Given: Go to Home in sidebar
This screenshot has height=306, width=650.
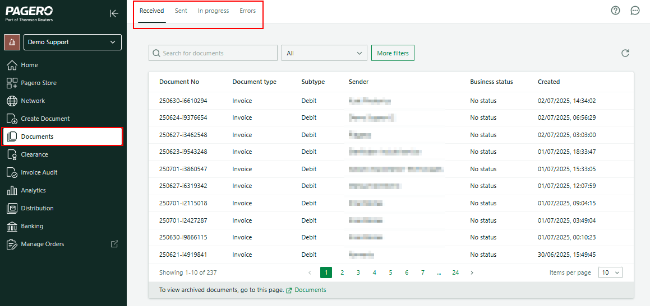Looking at the screenshot, I should click(x=29, y=65).
